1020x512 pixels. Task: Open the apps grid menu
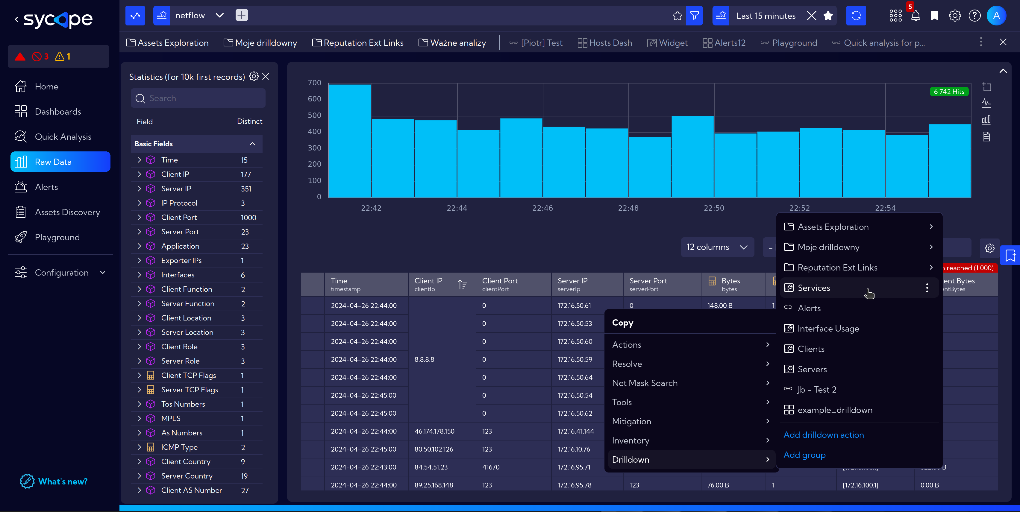895,16
